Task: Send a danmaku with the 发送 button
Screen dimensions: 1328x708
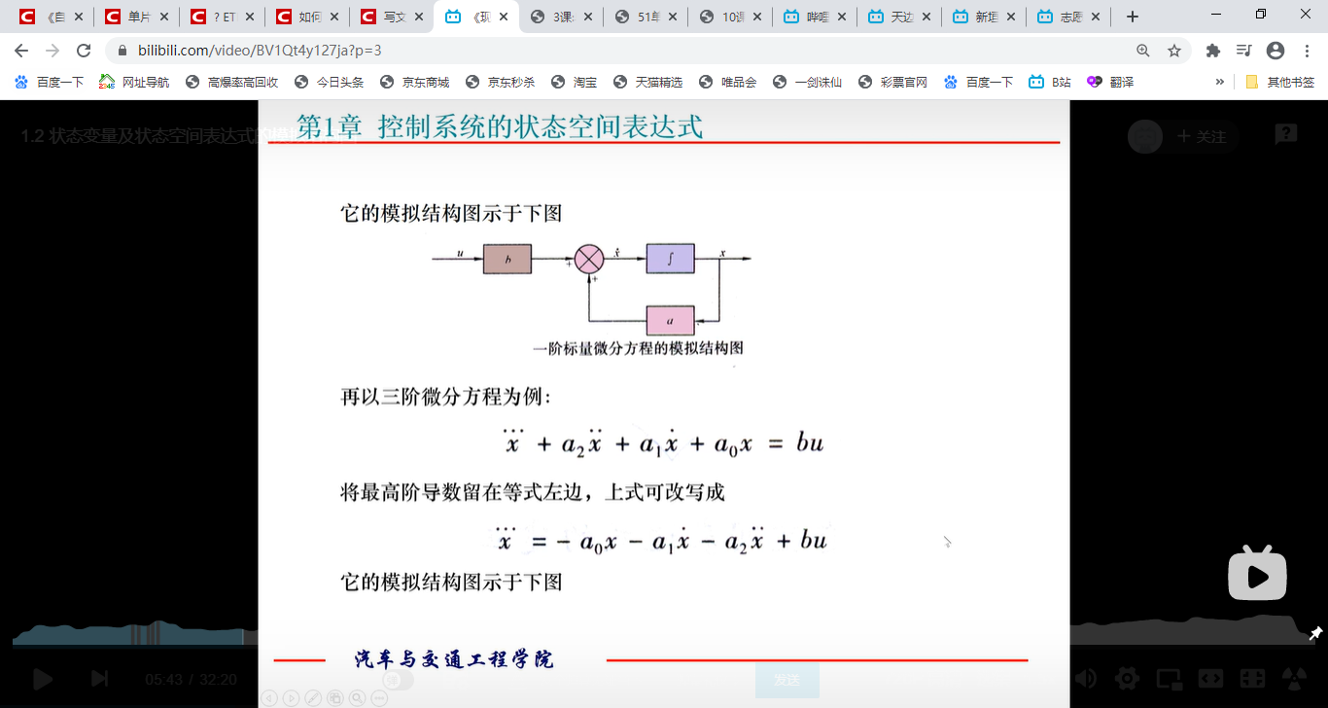Action: [x=786, y=681]
